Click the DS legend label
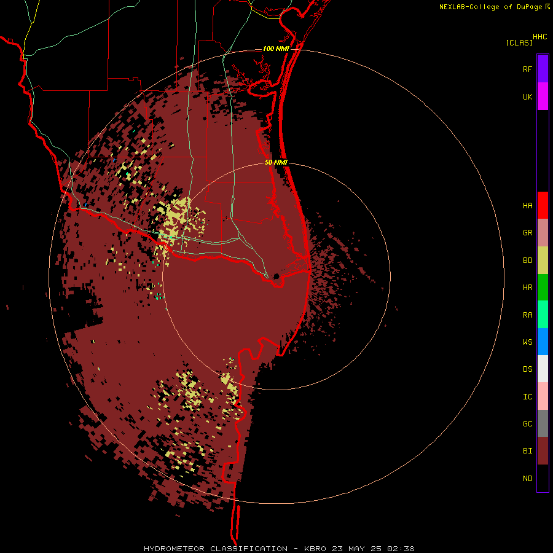553x553 pixels. (527, 369)
